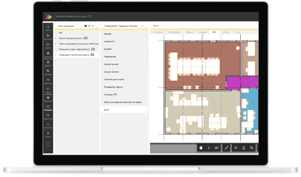The width and height of the screenshot is (301, 177).
Task: Select the Measure ruler tool
Action: [226, 148]
